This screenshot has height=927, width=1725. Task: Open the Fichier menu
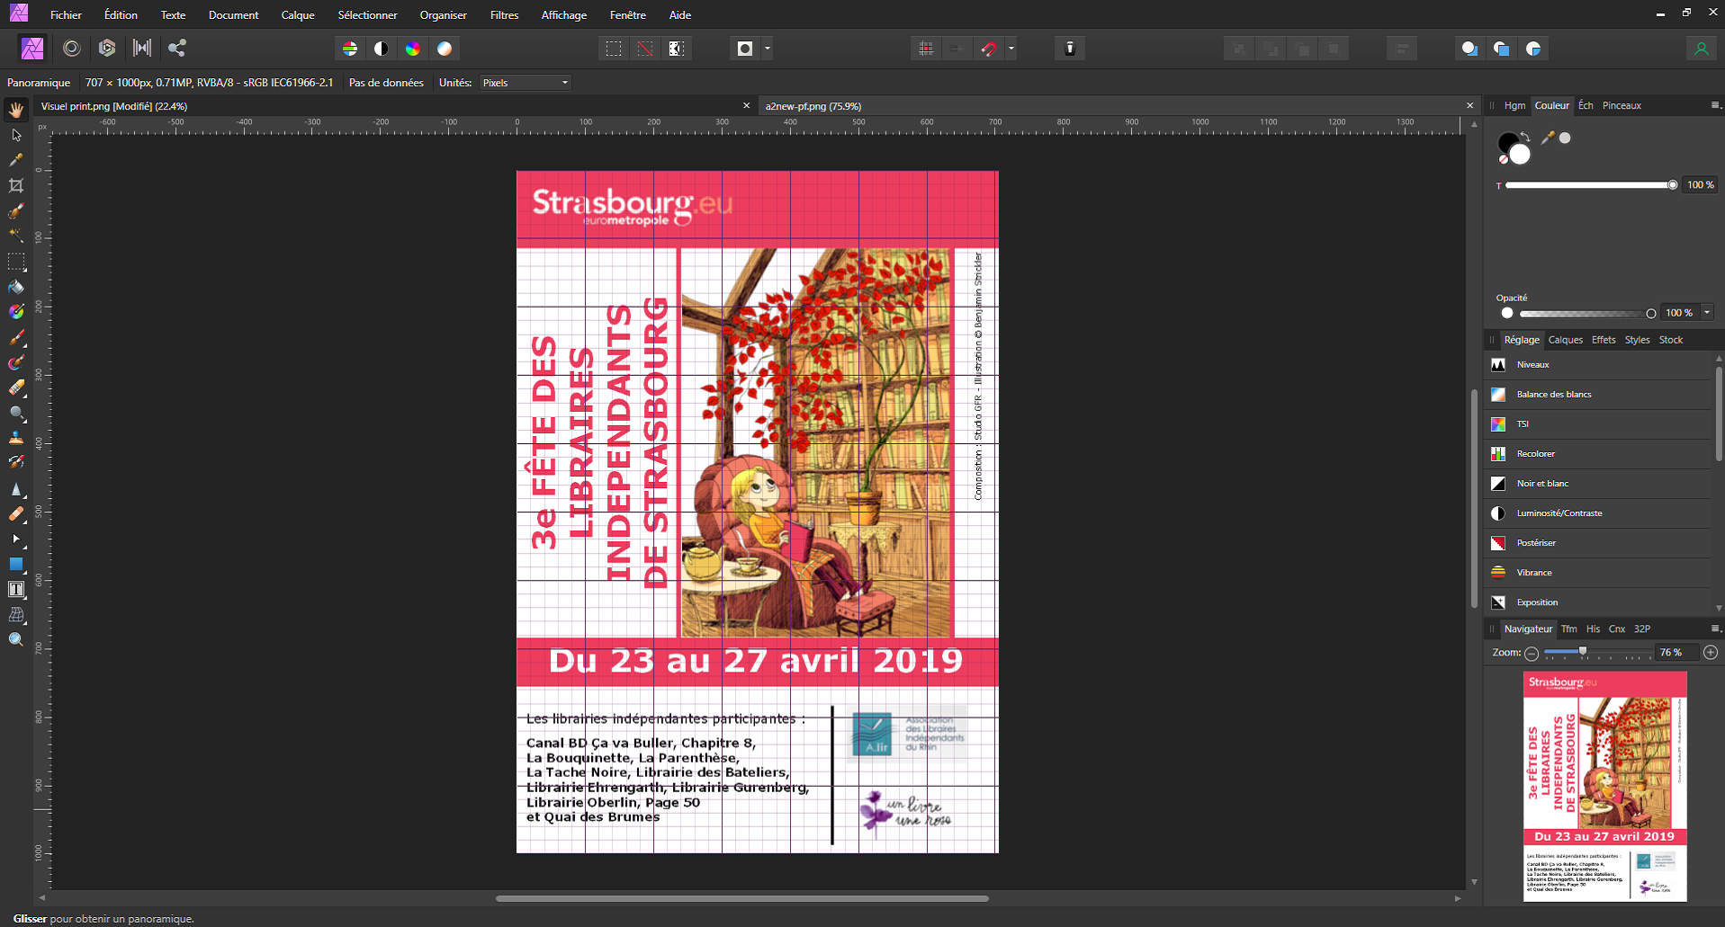click(x=66, y=15)
